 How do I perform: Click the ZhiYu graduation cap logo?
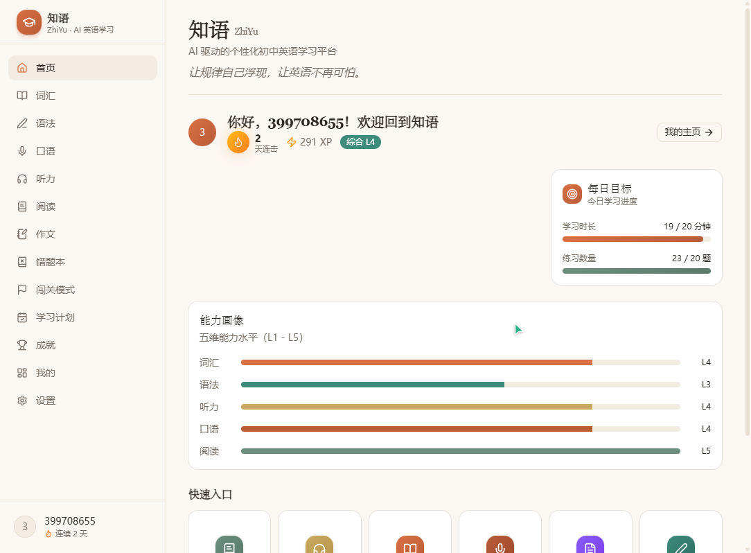[28, 23]
